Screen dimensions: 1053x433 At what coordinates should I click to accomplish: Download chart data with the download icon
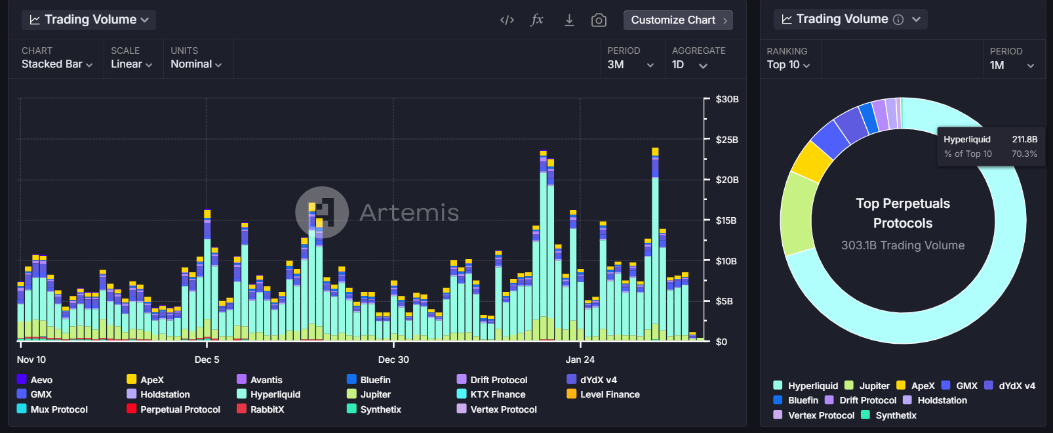pos(569,20)
